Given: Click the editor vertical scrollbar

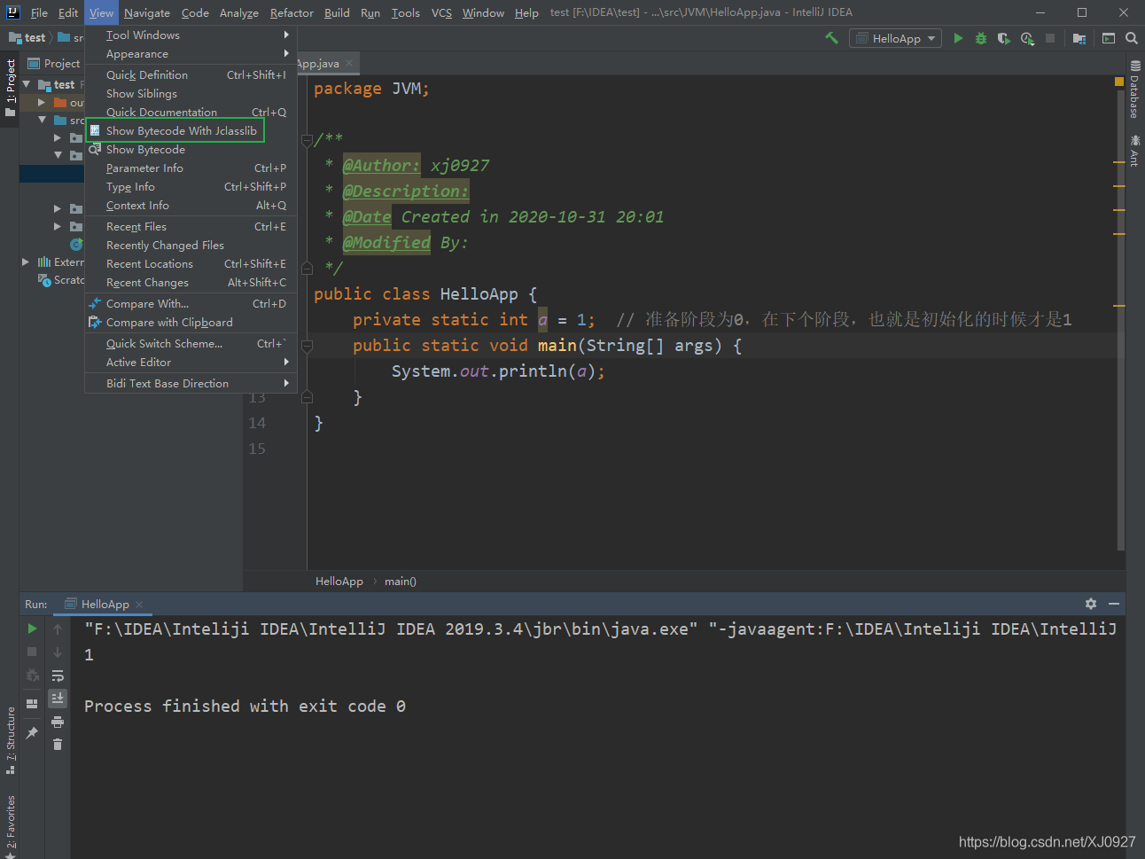Looking at the screenshot, I should click(1120, 319).
